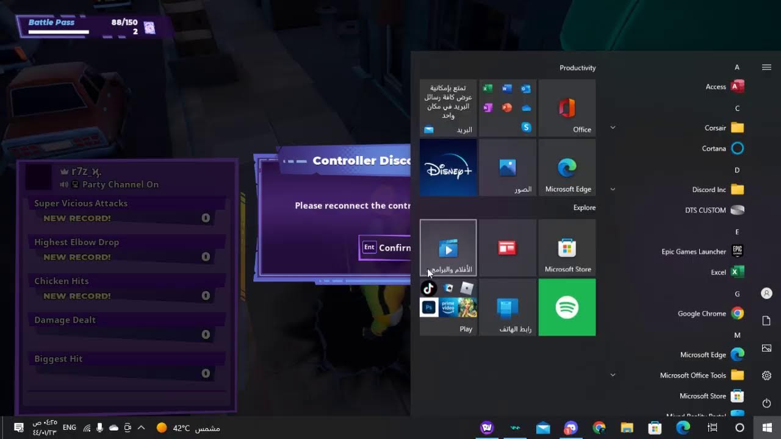Click the Productivity group header
Image resolution: width=781 pixels, height=439 pixels.
click(x=577, y=68)
